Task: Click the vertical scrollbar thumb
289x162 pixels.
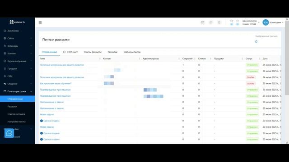Action: (287, 58)
